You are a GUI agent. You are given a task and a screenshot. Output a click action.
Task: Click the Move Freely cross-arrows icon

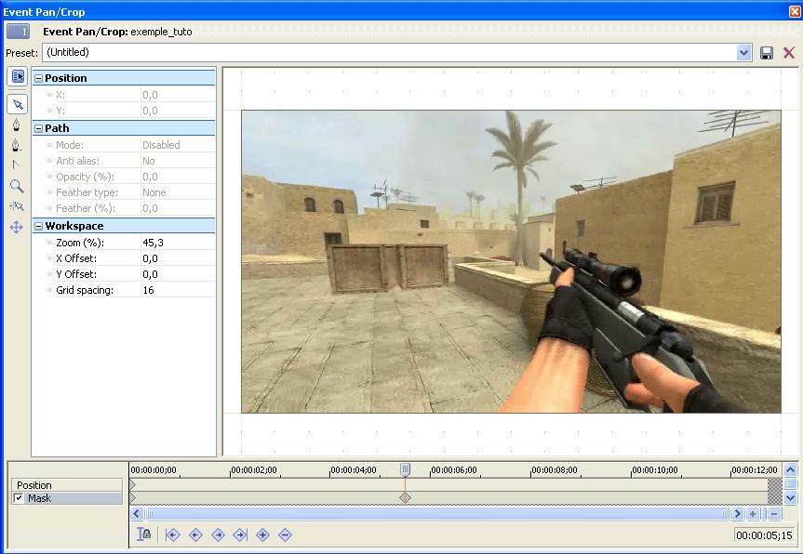(17, 227)
